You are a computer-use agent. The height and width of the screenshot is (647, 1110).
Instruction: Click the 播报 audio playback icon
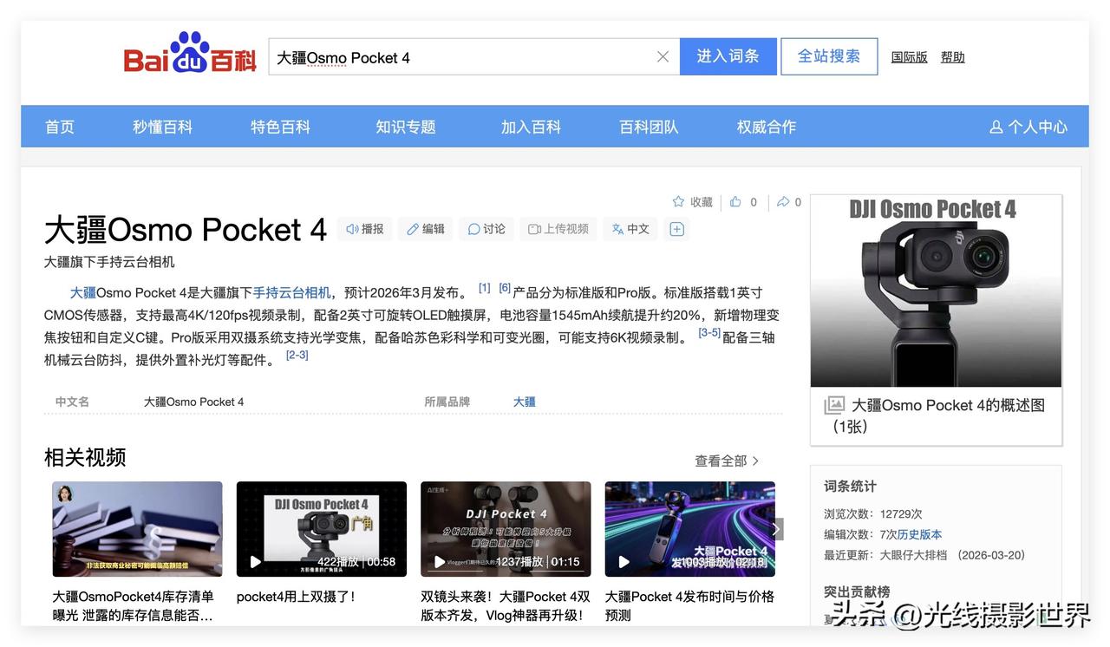[x=353, y=228]
